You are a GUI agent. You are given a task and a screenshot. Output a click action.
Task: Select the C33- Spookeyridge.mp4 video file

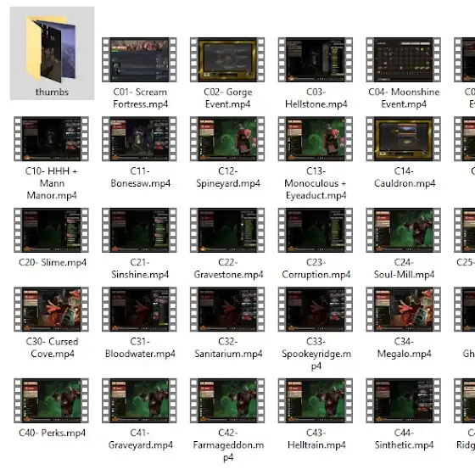click(316, 310)
